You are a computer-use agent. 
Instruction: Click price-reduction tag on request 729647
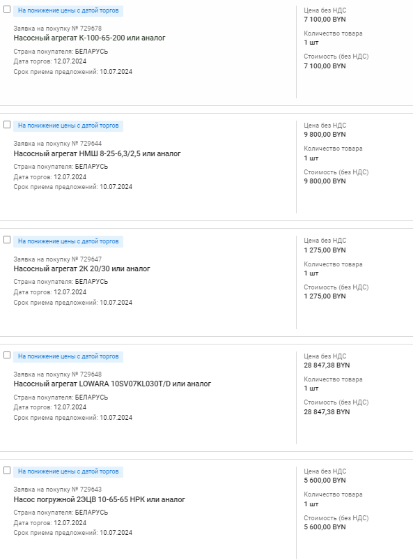68,241
